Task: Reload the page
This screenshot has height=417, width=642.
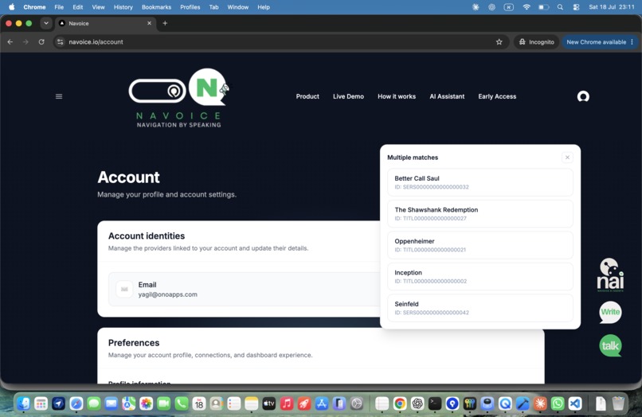Action: pyautogui.click(x=41, y=41)
